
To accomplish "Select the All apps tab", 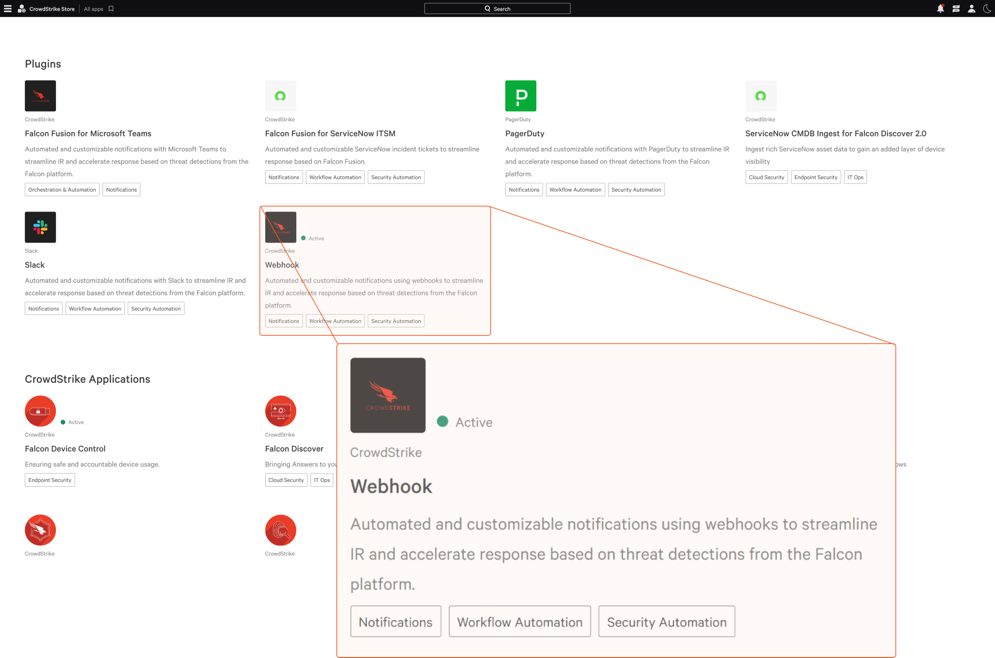I will (x=93, y=9).
